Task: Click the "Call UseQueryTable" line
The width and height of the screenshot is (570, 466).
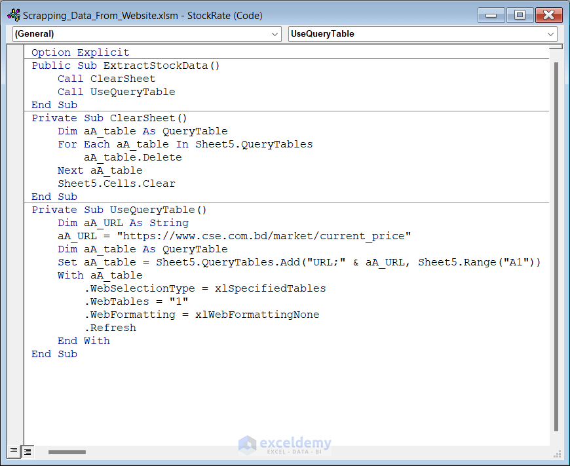Action: (117, 92)
